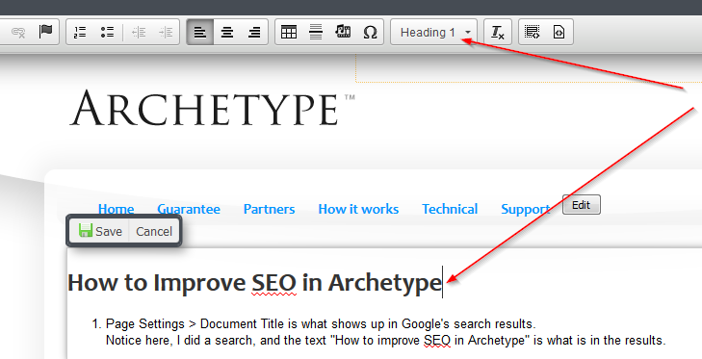This screenshot has height=359, width=702.
Task: Insert a table
Action: pos(289,32)
